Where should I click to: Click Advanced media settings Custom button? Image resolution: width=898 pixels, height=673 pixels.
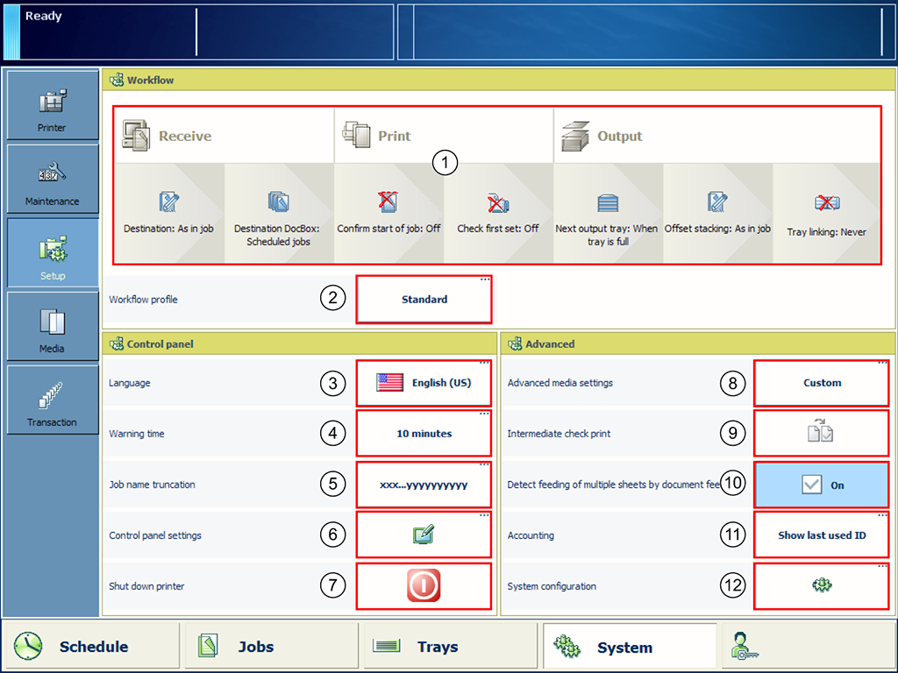point(822,383)
